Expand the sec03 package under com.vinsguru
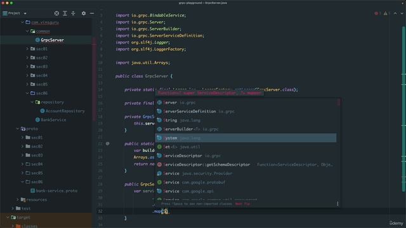Image resolution: width=406 pixels, height=228 pixels. tap(27, 66)
